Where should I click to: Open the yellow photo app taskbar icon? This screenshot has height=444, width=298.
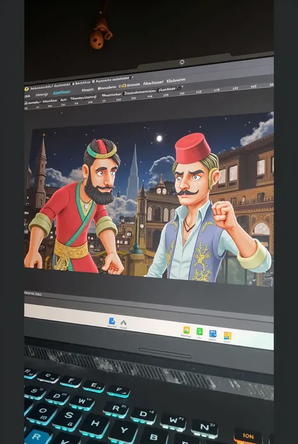186,330
